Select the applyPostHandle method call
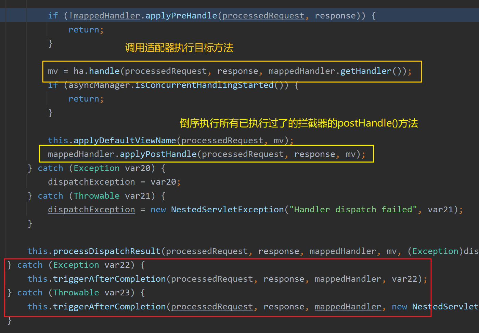 point(158,154)
